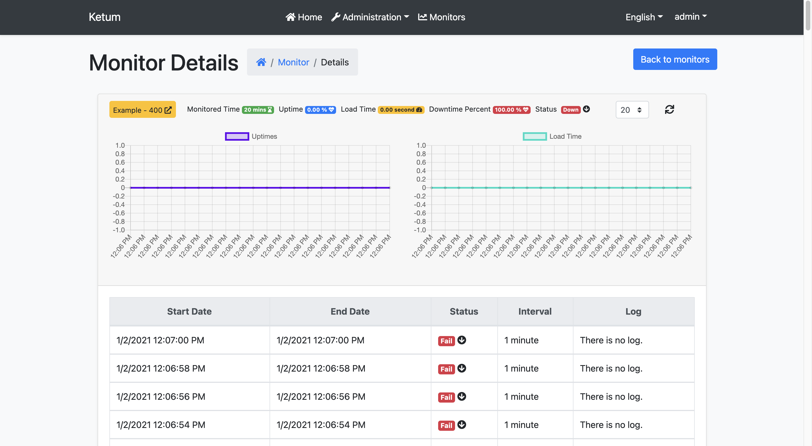Click the hourglass icon in the Monitored Time badge
The height and width of the screenshot is (446, 812).
point(270,109)
